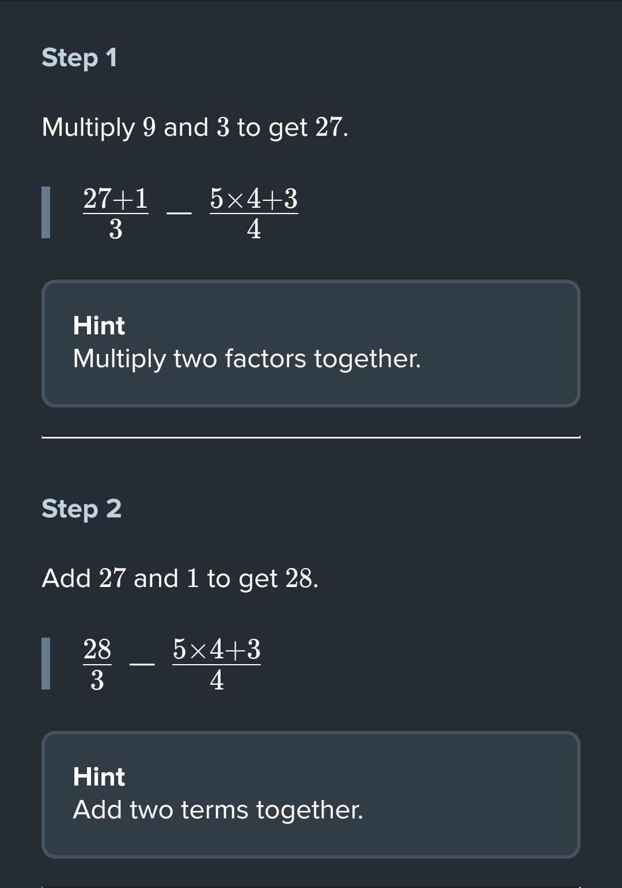The height and width of the screenshot is (888, 622).
Task: Click the number 27 in Step 2 description
Action: 112,578
